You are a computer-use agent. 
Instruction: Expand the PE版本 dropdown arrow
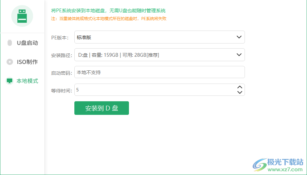pos(239,37)
